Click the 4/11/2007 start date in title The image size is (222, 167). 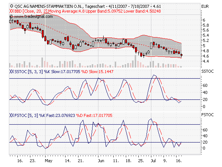118,6
